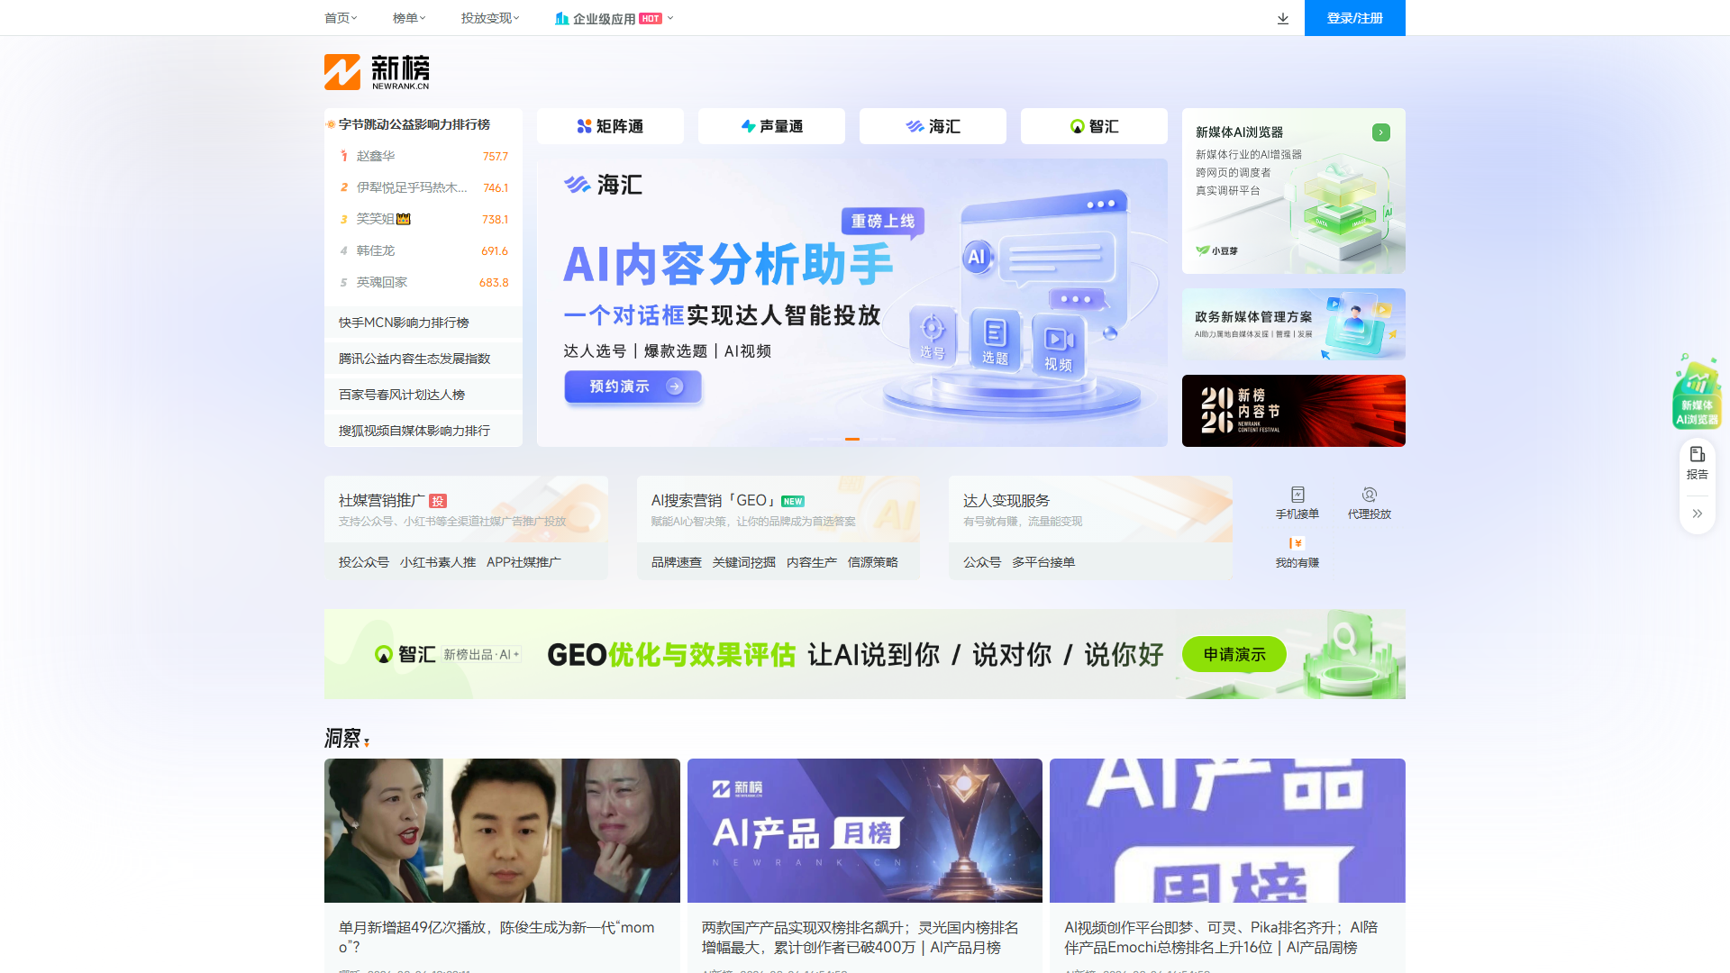Open the floating 新媒体AI浏览器 widget icon

click(x=1697, y=393)
